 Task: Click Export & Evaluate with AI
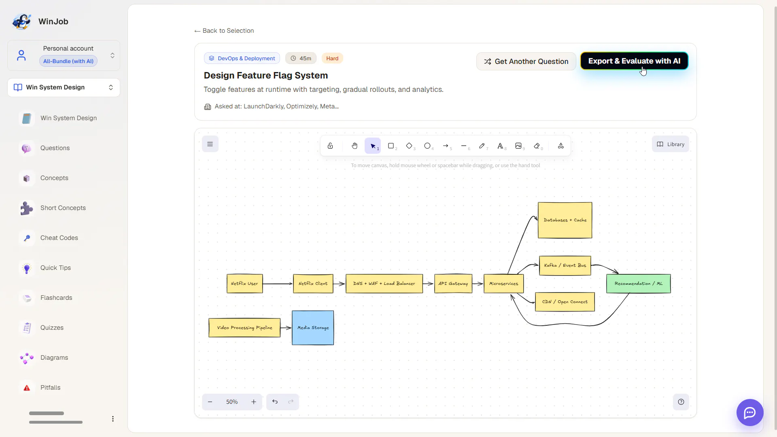tap(634, 61)
